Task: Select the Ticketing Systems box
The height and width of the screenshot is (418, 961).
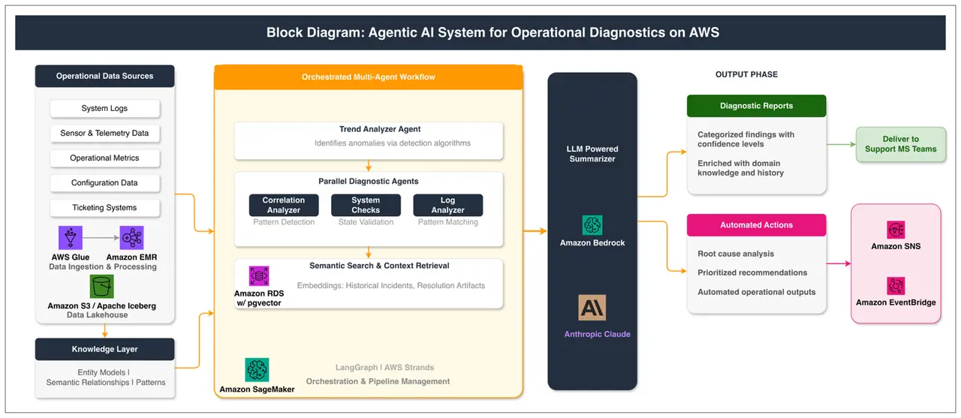Action: point(105,208)
